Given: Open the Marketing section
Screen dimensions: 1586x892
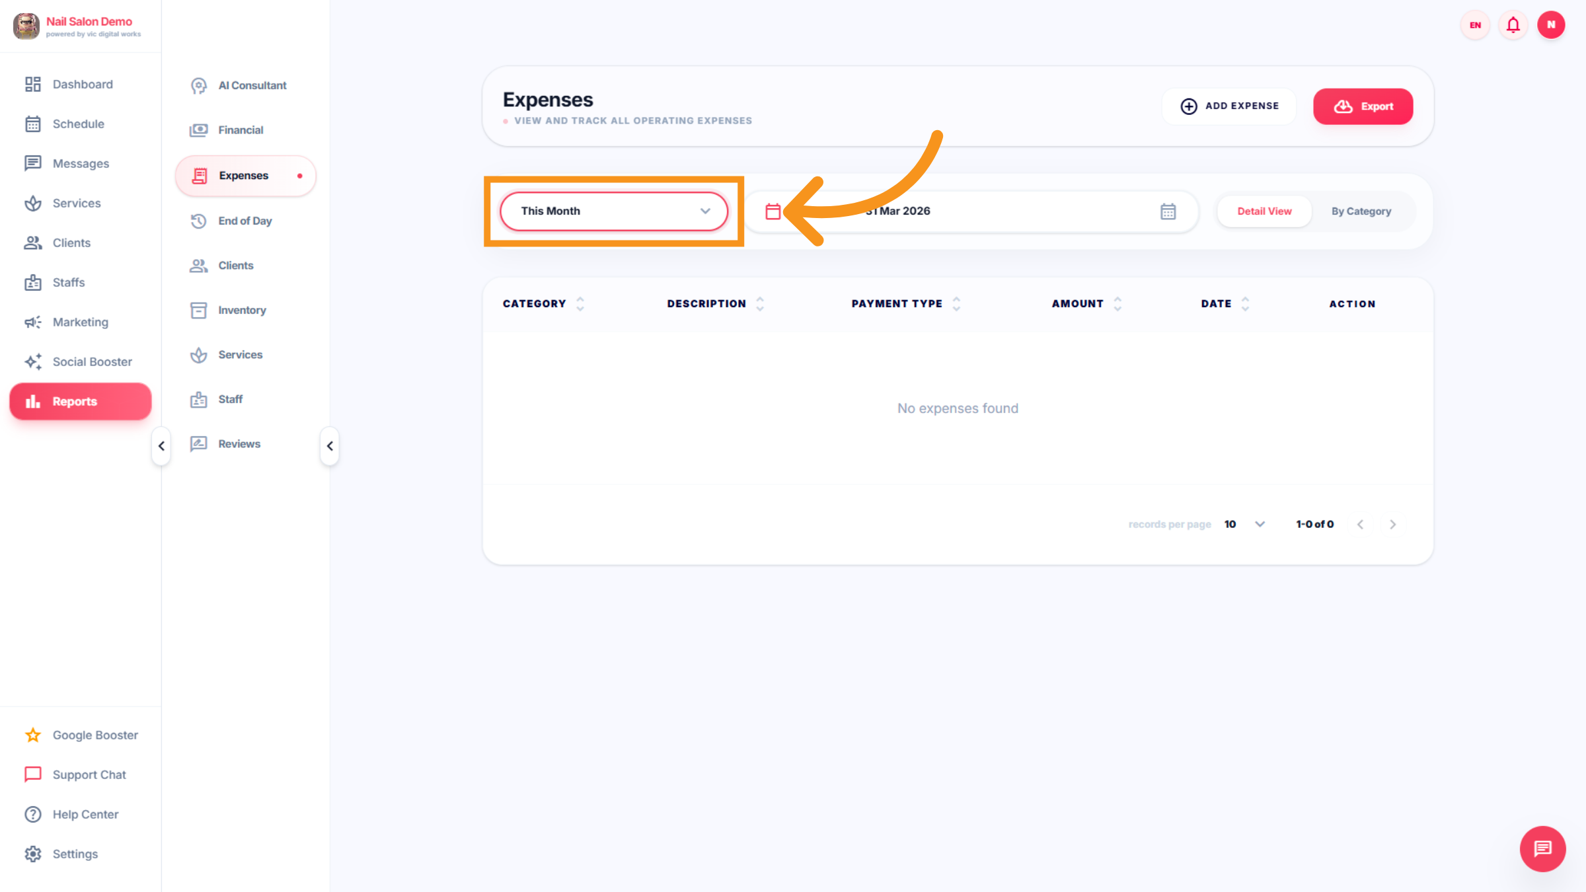Looking at the screenshot, I should click(x=80, y=322).
